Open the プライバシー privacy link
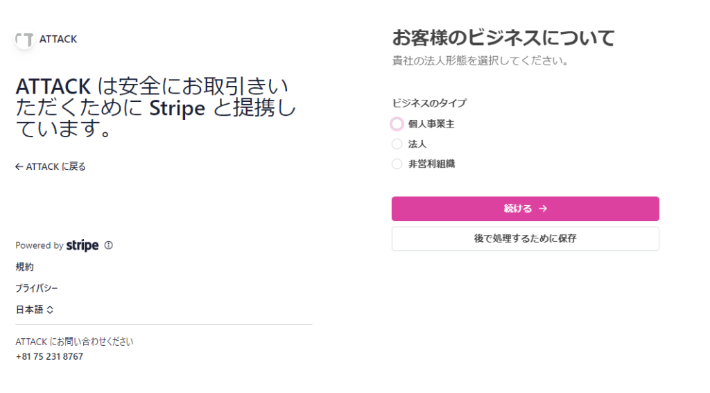The image size is (710, 393). [x=37, y=288]
